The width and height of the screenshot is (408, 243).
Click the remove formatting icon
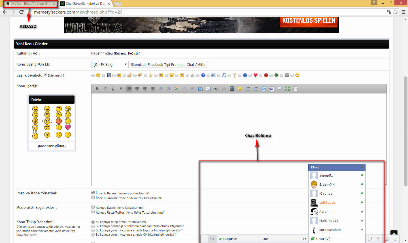tap(184, 89)
